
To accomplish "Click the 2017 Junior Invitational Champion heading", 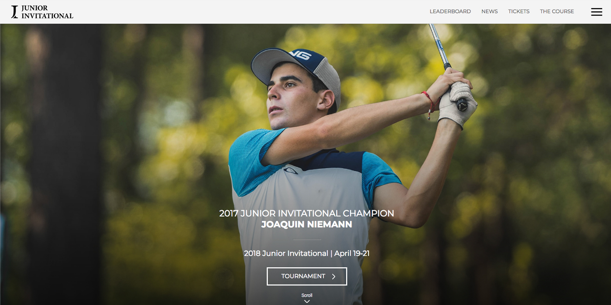I will pyautogui.click(x=306, y=213).
